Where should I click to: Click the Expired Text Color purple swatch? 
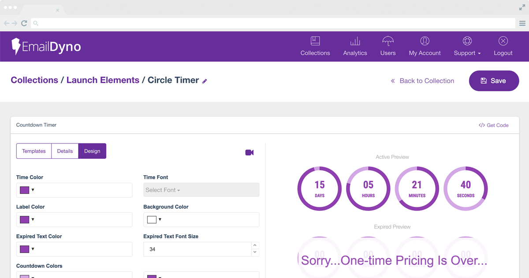[25, 249]
